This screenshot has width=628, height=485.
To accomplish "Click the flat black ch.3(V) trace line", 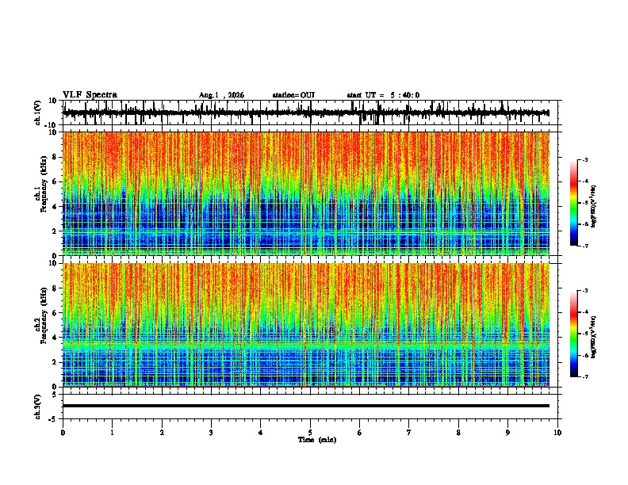I will [x=306, y=406].
